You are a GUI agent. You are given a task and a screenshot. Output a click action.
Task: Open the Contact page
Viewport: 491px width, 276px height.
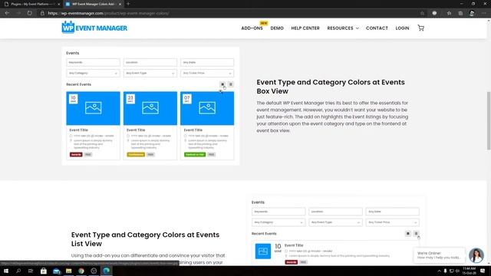pos(377,28)
